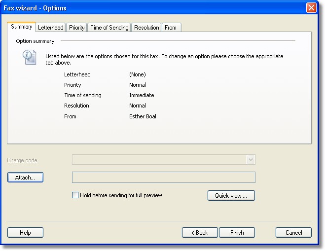This screenshot has width=325, height=251.
Task: Switch to the Summary tab
Action: (x=22, y=27)
